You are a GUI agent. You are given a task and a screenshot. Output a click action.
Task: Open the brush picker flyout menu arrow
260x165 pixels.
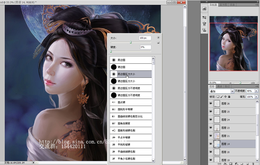[x=158, y=37]
